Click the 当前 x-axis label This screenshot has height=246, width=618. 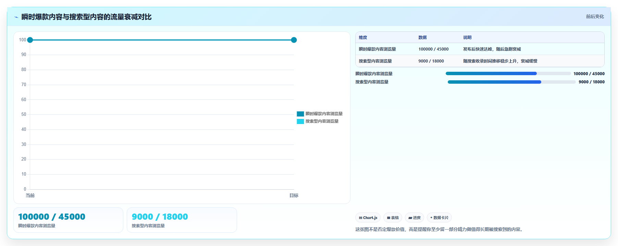tap(30, 195)
